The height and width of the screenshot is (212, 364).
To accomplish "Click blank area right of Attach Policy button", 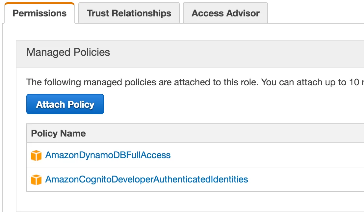I will click(214, 104).
